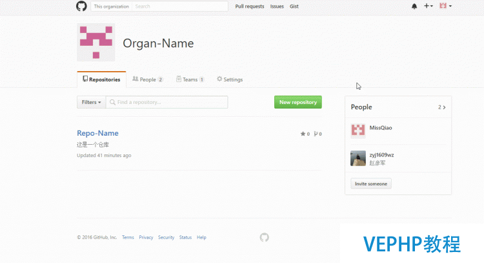Image resolution: width=484 pixels, height=263 pixels.
Task: Click the 赵彦军 name under zyj1609wz
Action: click(378, 163)
